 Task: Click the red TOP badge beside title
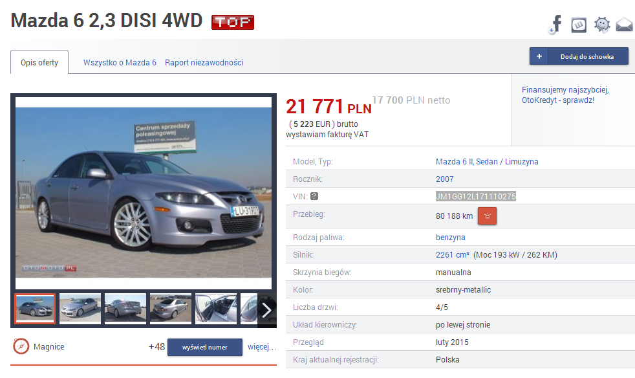[x=233, y=23]
